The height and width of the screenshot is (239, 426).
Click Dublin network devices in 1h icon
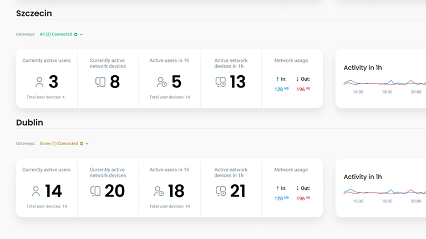(x=221, y=191)
